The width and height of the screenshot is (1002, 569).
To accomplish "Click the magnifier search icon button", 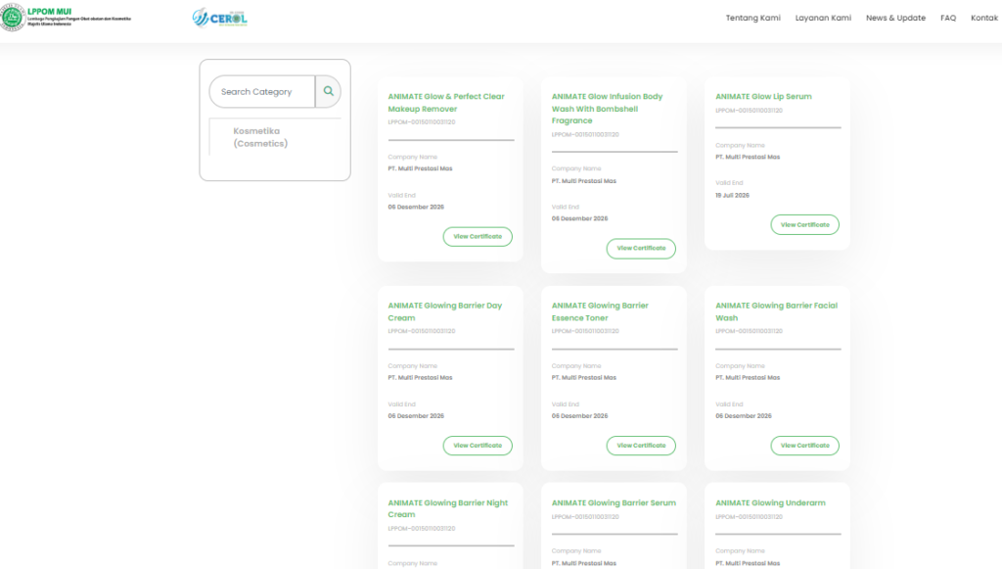I will 329,91.
